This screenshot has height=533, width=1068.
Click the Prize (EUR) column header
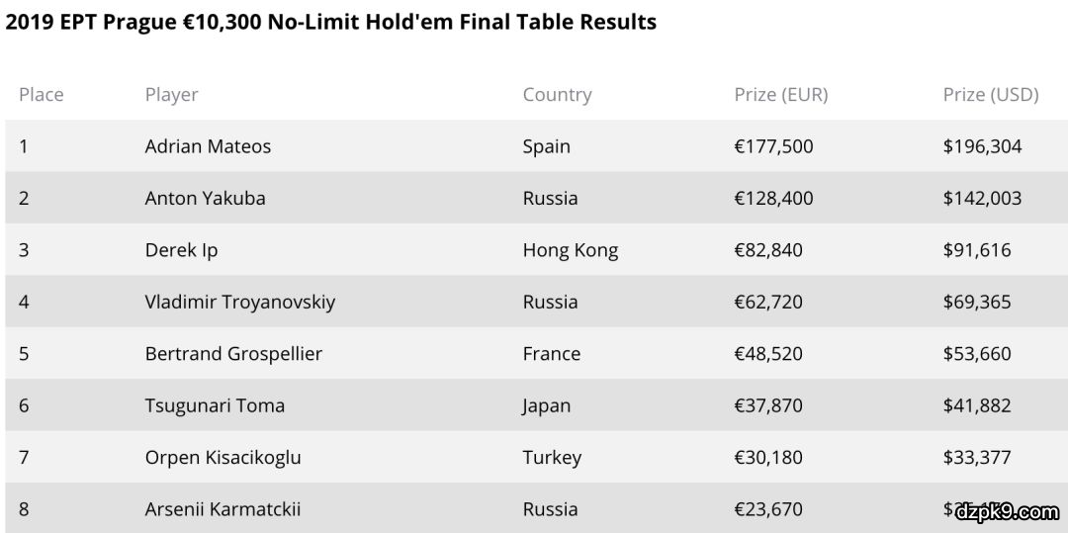780,95
